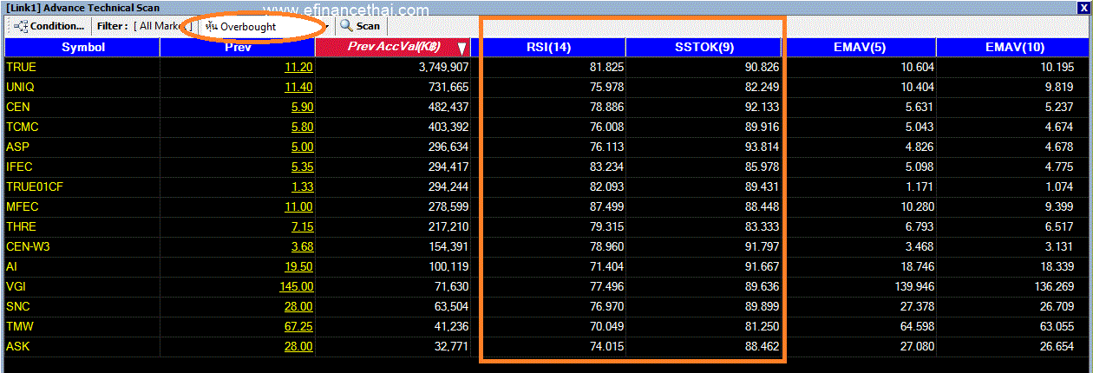
Task: Click RSI value 81.825
Action: (x=606, y=67)
